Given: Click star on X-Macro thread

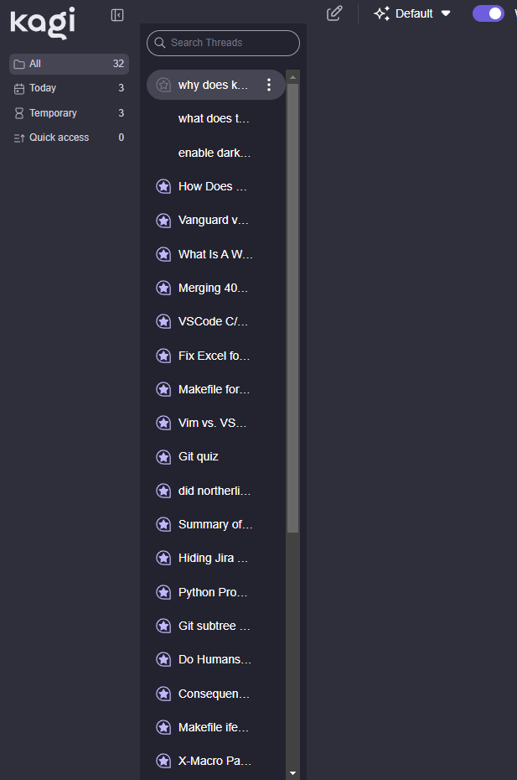Looking at the screenshot, I should 164,762.
